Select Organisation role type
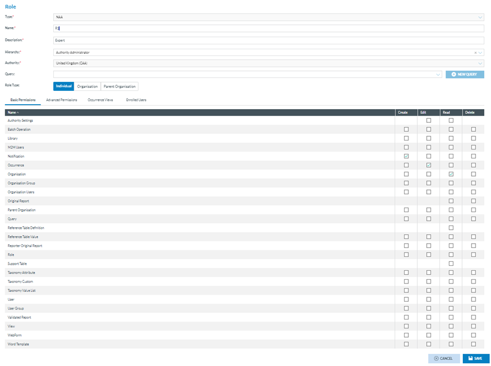 pos(88,86)
